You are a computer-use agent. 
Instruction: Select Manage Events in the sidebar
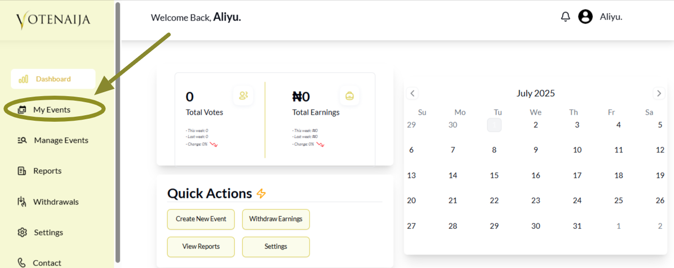tap(61, 140)
